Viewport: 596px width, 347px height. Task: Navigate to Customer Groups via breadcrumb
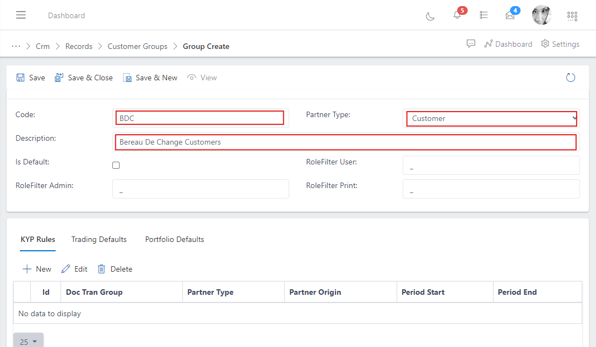[x=137, y=46]
